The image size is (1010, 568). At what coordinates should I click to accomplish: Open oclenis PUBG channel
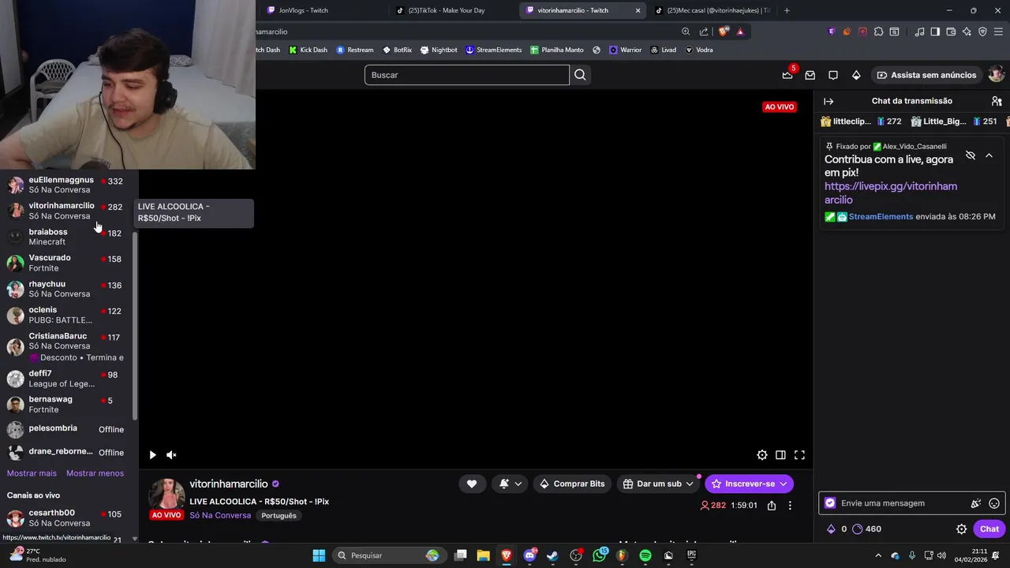[x=68, y=315]
